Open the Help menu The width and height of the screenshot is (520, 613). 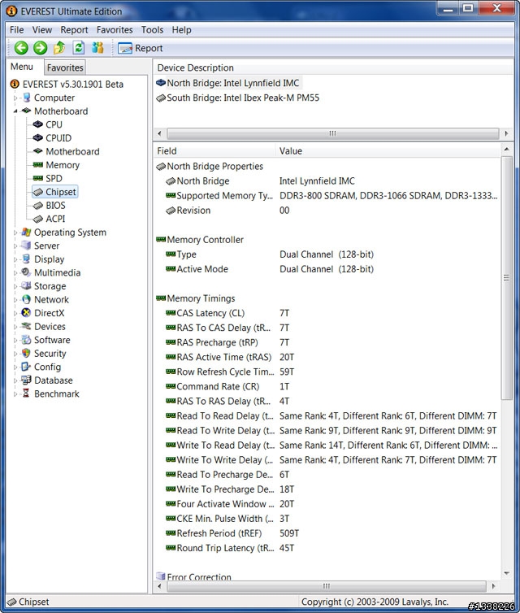point(181,30)
